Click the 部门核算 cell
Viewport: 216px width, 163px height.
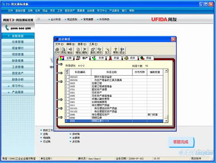[155, 115]
